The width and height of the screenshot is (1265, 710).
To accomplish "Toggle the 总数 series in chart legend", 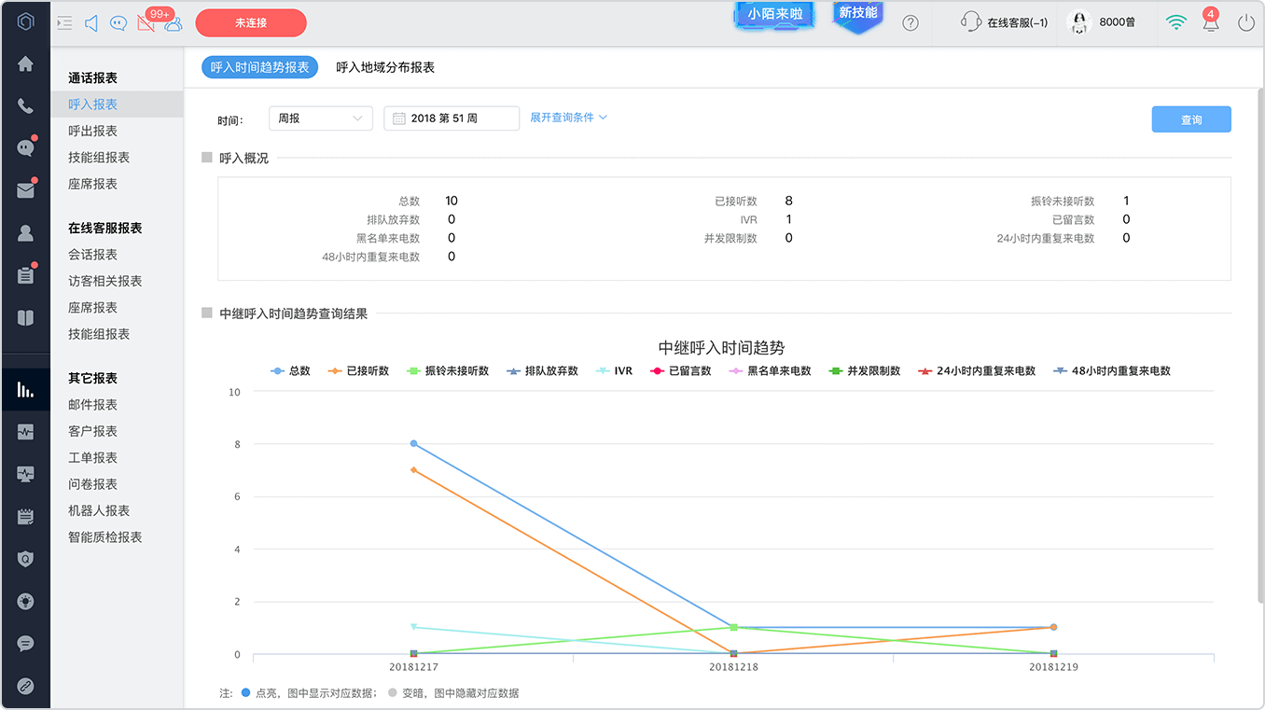I will pos(290,370).
